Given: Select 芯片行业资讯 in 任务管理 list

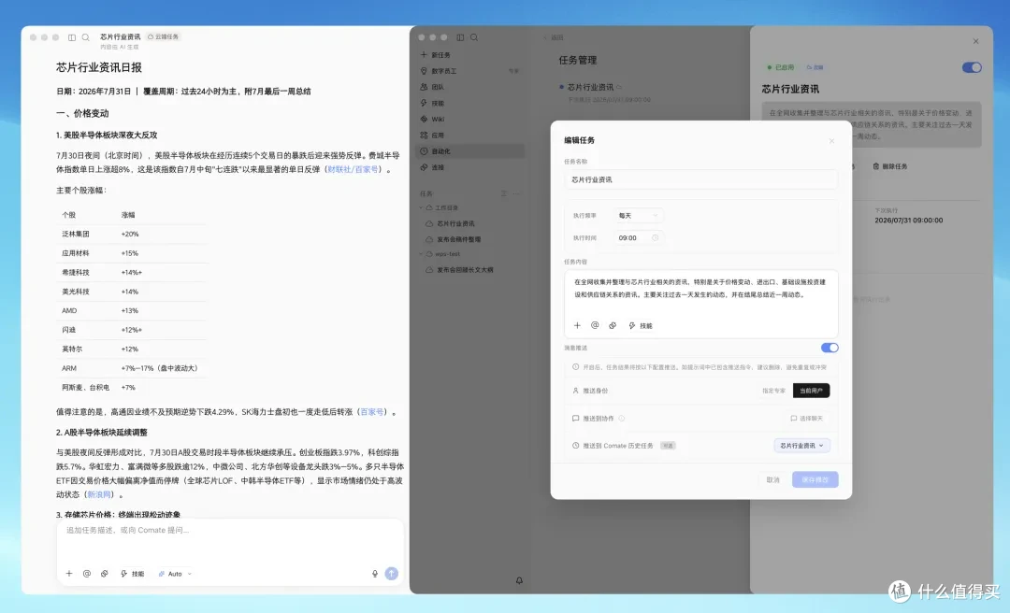Looking at the screenshot, I should click(x=590, y=87).
